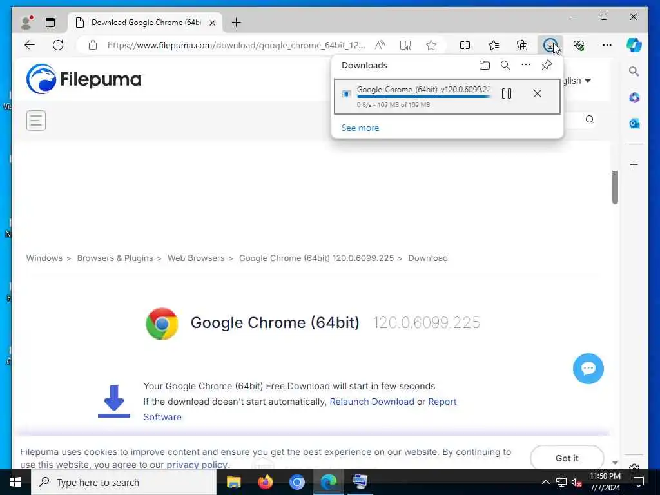Click Got it on cookie notice
Viewport: 660px width, 495px height.
(567, 458)
